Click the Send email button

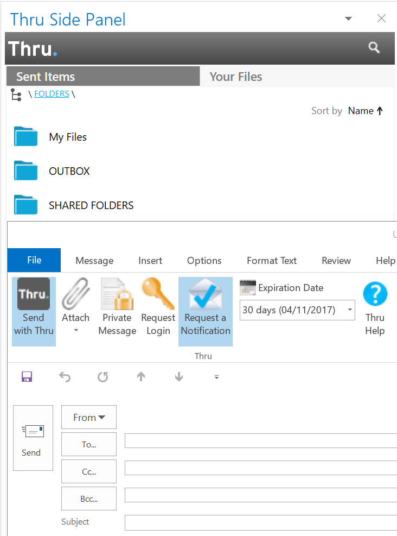click(x=33, y=438)
